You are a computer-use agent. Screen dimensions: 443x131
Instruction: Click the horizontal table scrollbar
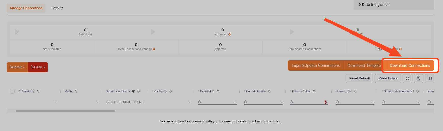[65, 111]
